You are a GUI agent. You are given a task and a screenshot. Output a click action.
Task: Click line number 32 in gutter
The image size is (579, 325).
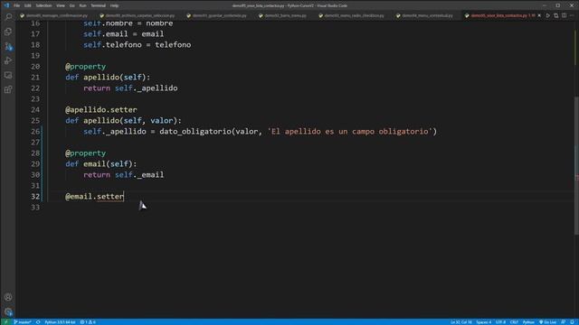[35, 197]
